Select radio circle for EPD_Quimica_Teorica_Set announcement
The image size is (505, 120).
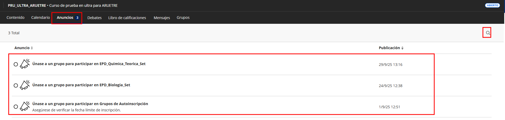point(16,64)
